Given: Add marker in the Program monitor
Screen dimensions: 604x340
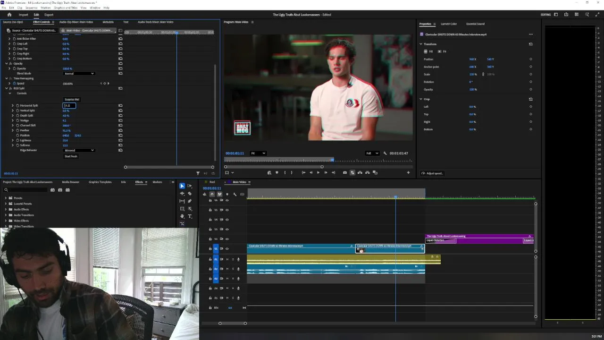Looking at the screenshot, I should (277, 173).
